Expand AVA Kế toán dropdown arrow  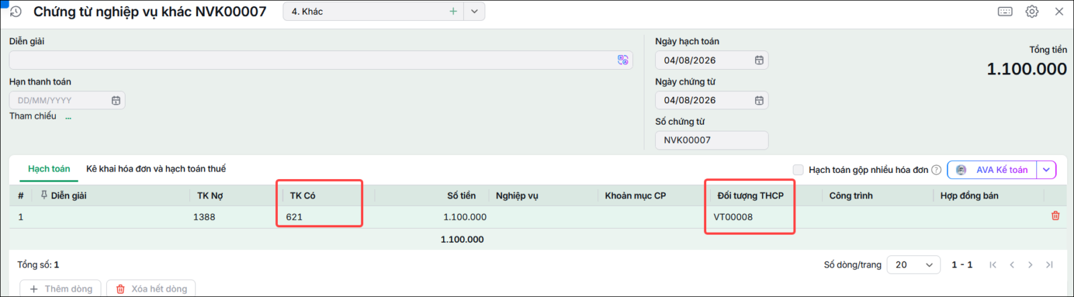click(1046, 170)
